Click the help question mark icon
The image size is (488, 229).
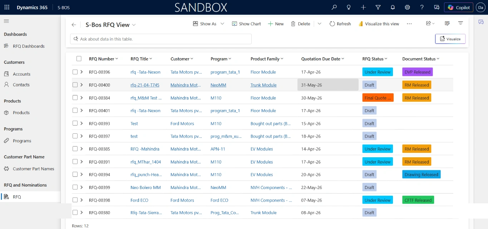[422, 7]
